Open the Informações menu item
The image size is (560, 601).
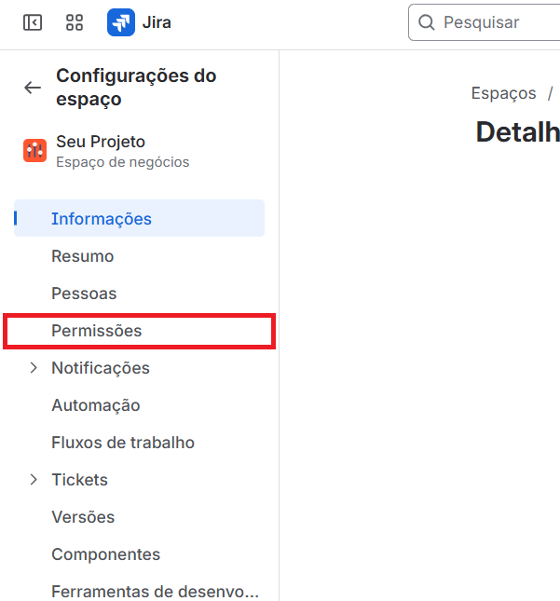(x=102, y=219)
